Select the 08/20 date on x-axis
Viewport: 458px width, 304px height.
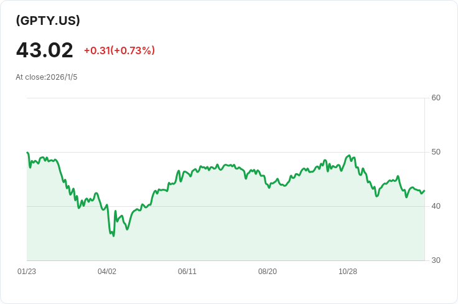(268, 272)
